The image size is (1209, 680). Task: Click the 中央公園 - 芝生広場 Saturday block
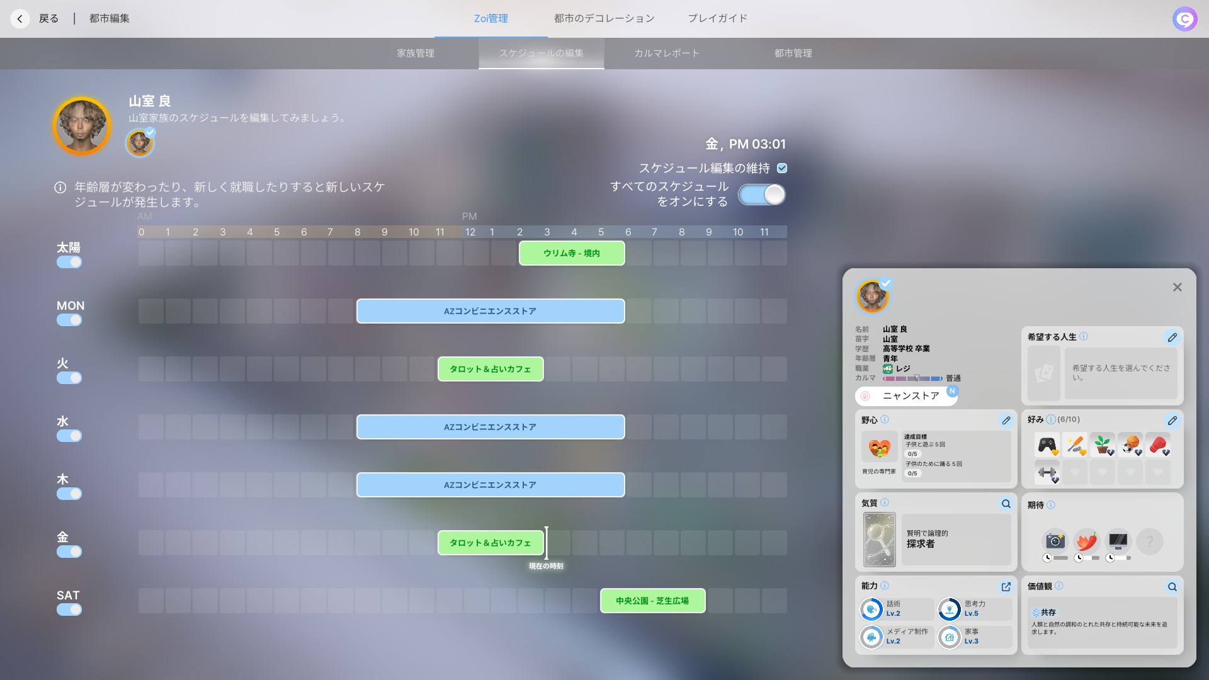pos(652,601)
